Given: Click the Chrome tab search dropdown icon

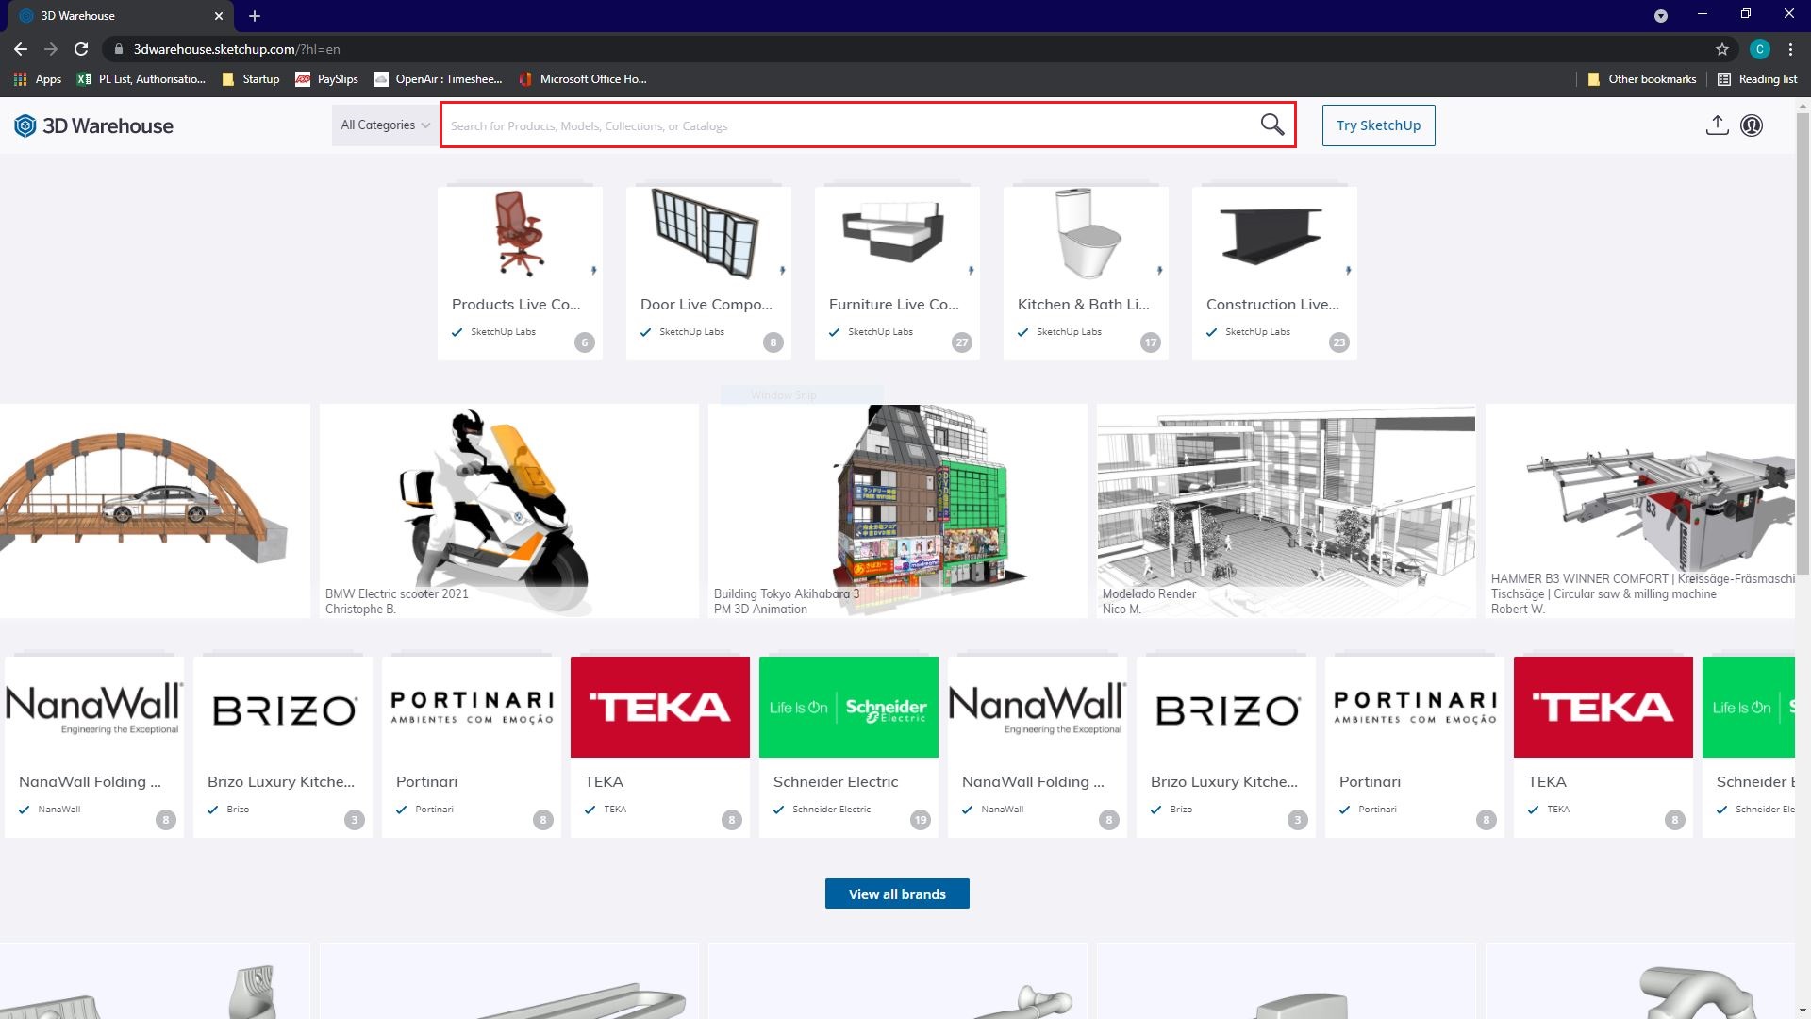Looking at the screenshot, I should (1660, 16).
